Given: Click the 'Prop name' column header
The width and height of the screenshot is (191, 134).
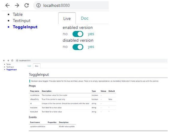Looking at the screenshot, I should click(35, 91).
